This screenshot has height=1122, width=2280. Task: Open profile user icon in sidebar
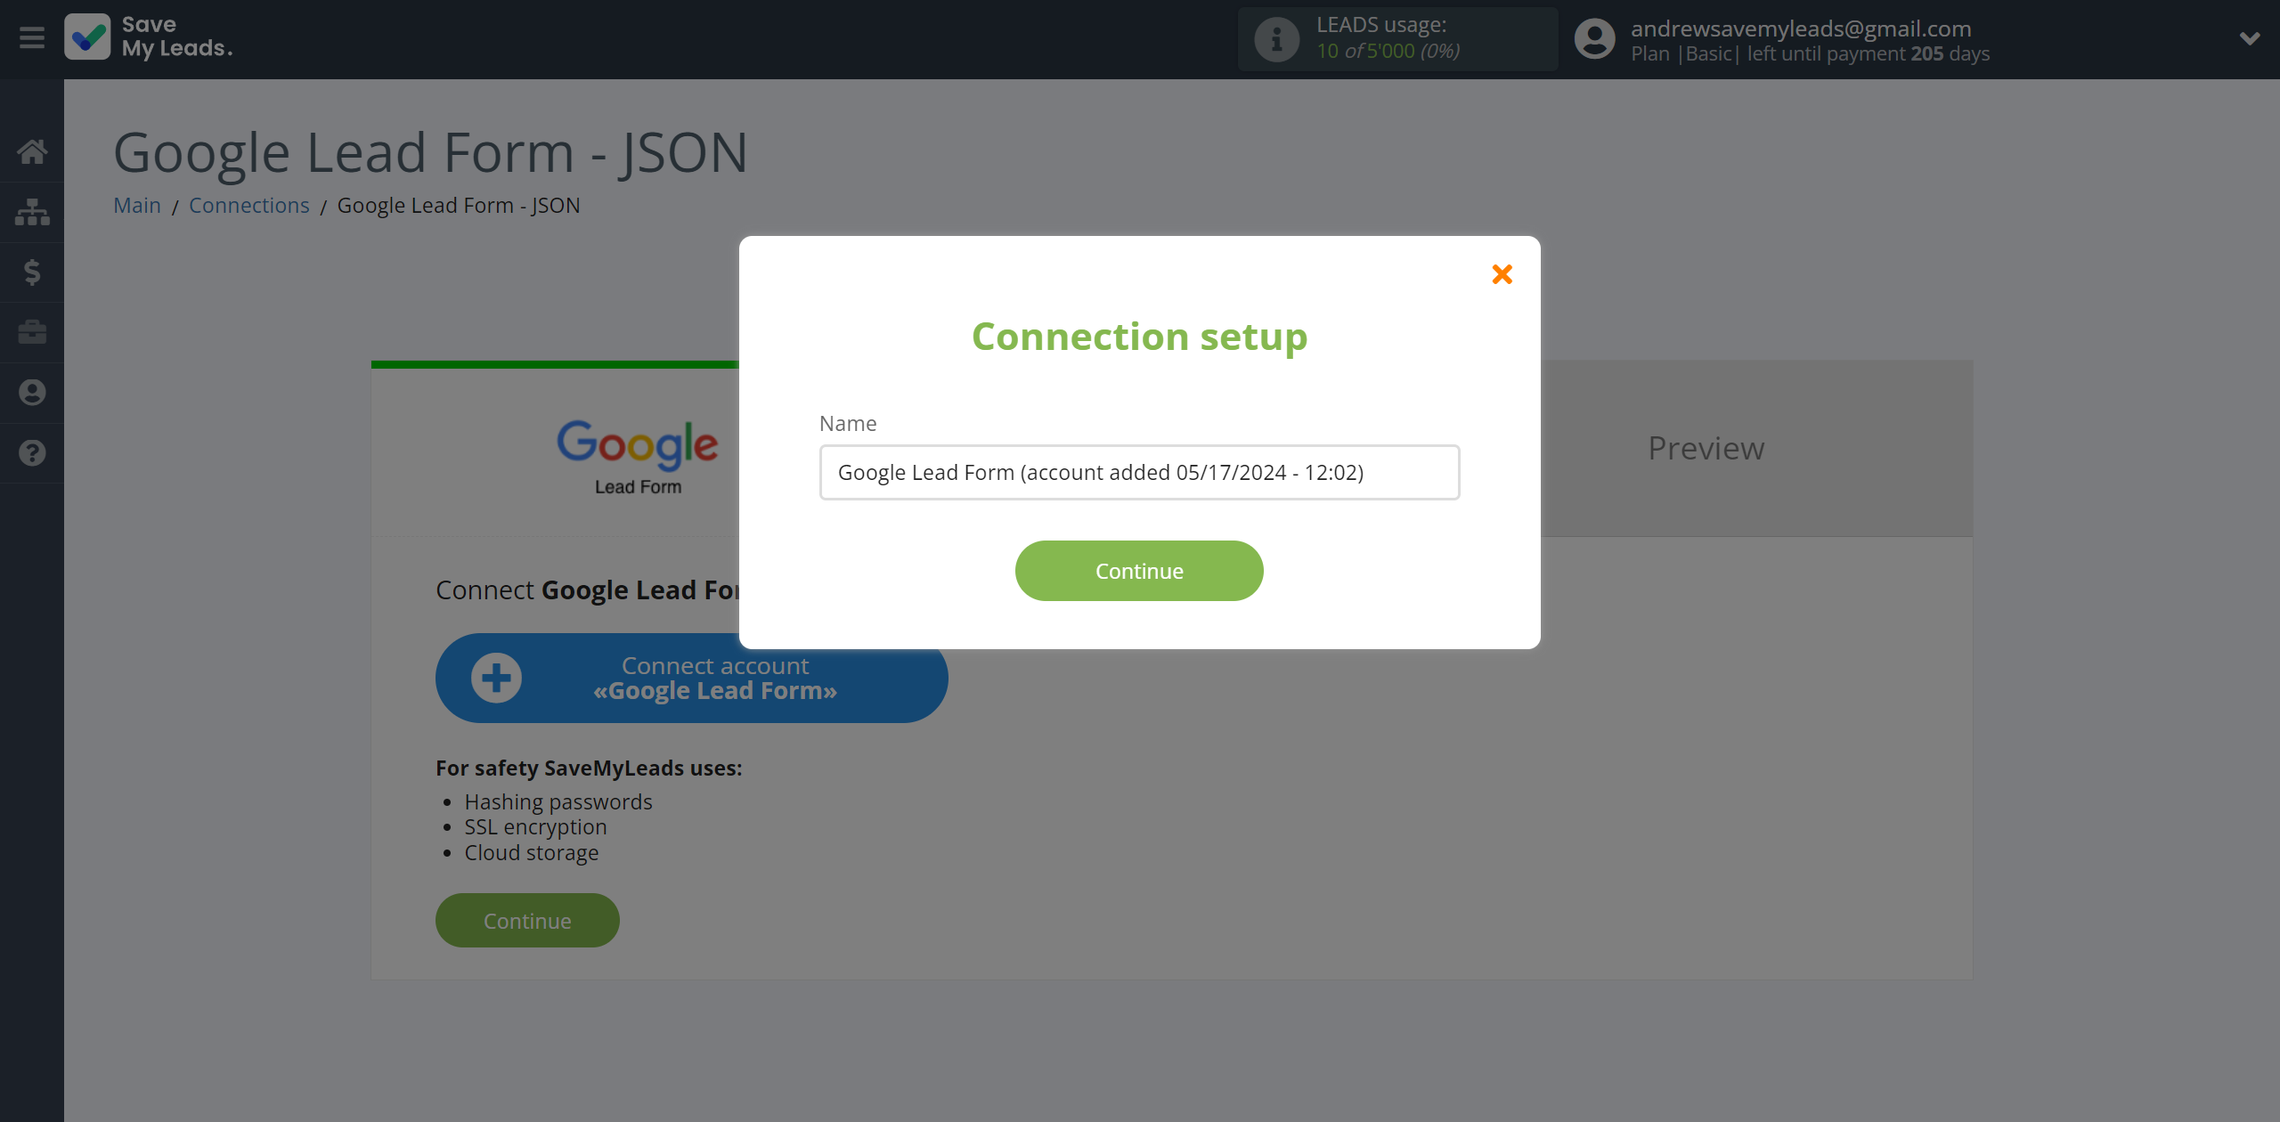coord(32,393)
